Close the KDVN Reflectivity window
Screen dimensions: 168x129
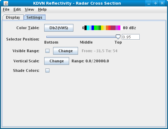pos(162,3)
